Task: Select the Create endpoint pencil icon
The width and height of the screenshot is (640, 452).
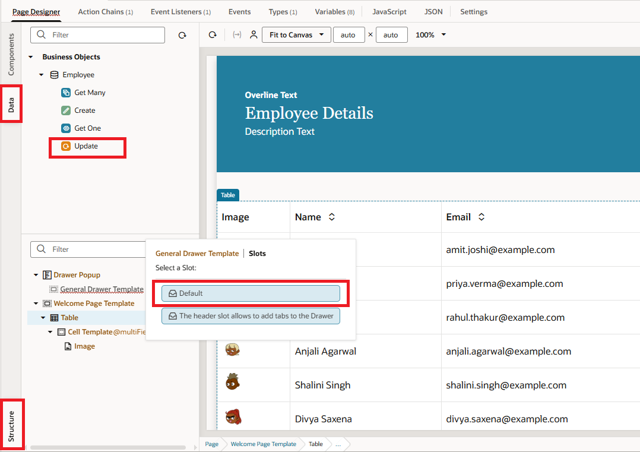Action: point(66,110)
